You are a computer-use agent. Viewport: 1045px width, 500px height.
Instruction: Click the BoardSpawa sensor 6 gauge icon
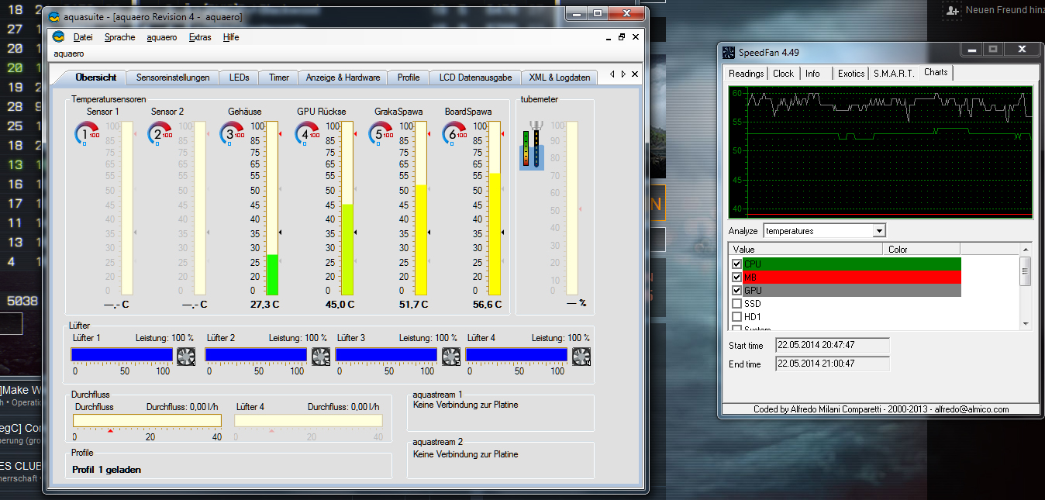click(x=456, y=133)
